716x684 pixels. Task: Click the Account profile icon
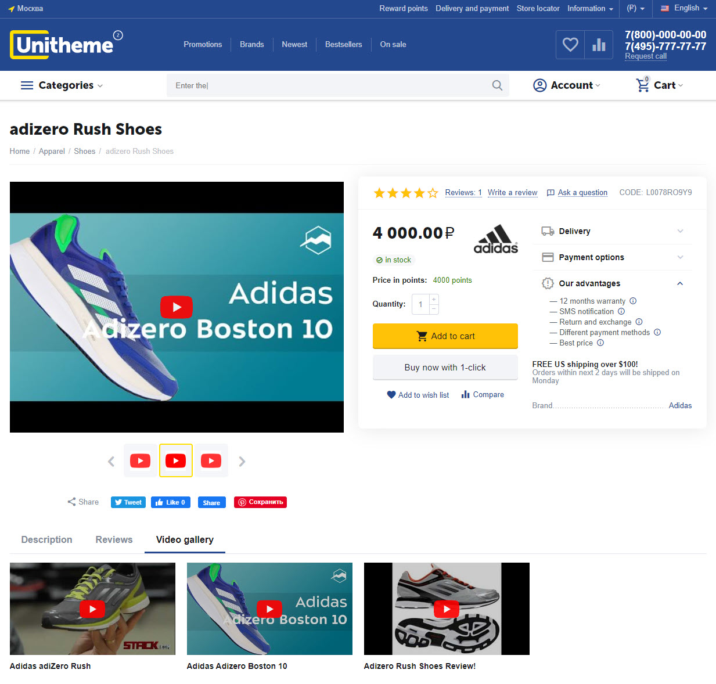point(540,85)
